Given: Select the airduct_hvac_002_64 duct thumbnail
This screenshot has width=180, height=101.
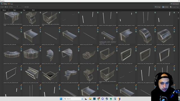Looking at the screenshot, I should pyautogui.click(x=108, y=35).
